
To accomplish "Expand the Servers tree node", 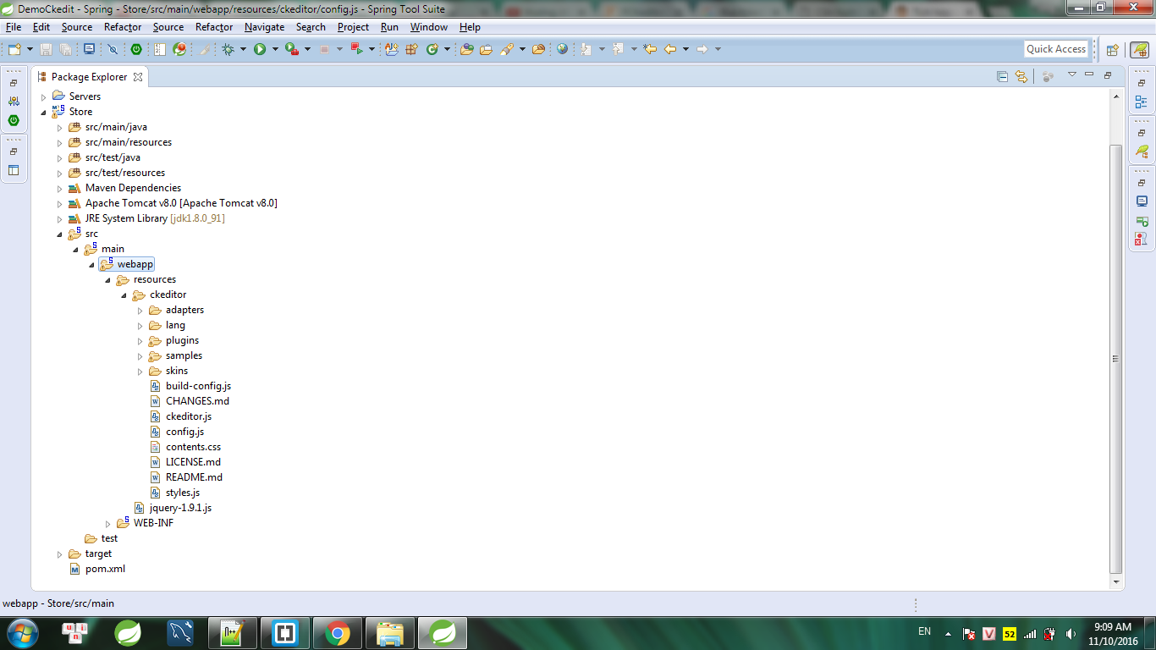I will click(x=44, y=96).
